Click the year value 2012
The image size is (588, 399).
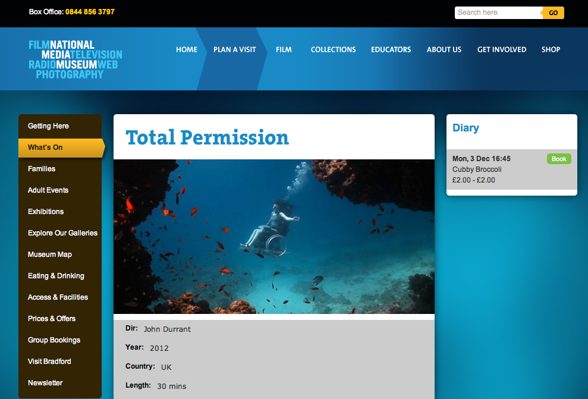[x=159, y=348]
